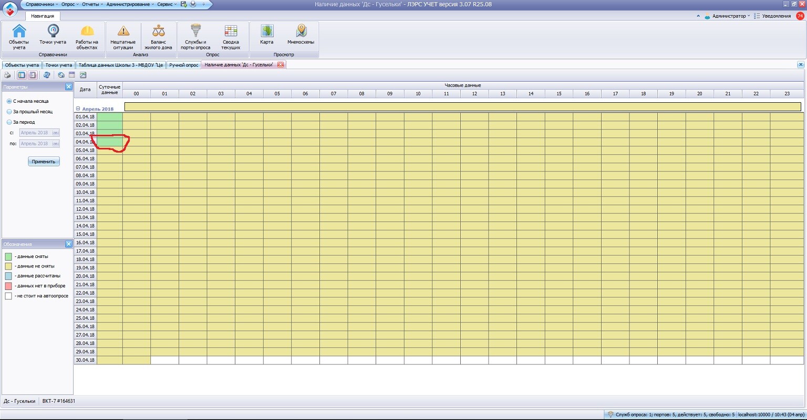Image resolution: width=807 pixels, height=420 pixels.
Task: Switch to Ручной опрос tab
Action: [184, 65]
